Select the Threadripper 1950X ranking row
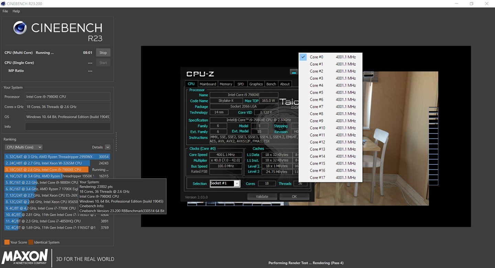495x268 pixels. (57, 176)
